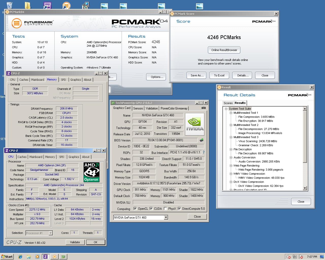This screenshot has height=260, width=325.
Task: Select the row 'File Compression: 3.655 MB/s'
Action: pos(256,117)
